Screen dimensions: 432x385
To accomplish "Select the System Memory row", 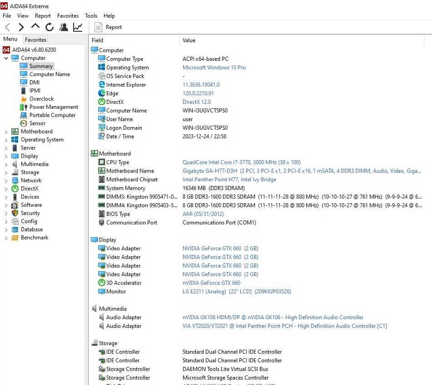I will (x=256, y=188).
